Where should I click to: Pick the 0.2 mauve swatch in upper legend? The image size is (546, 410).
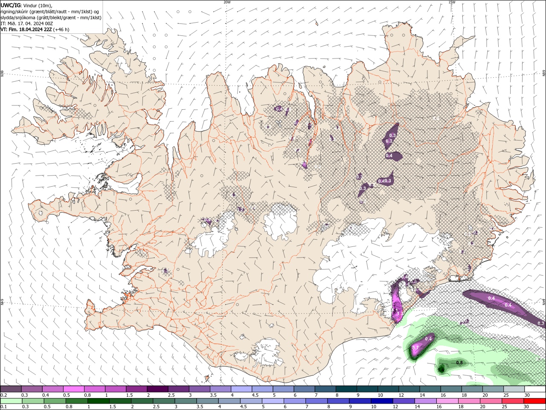(x=11, y=389)
